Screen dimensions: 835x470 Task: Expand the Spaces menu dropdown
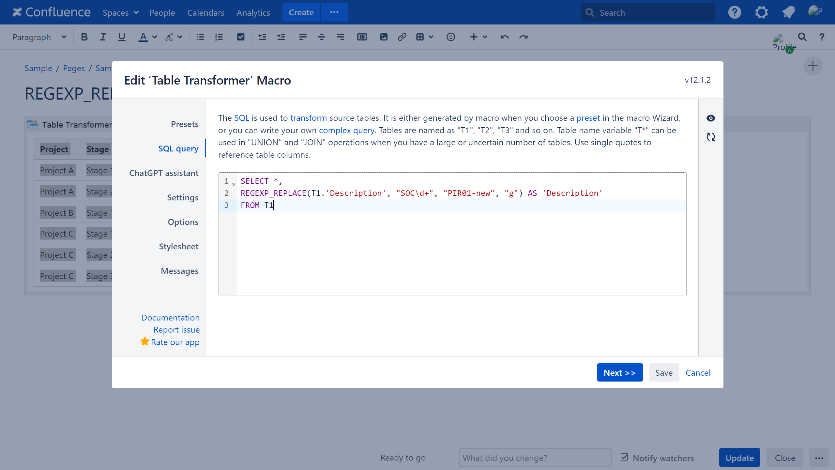point(121,13)
